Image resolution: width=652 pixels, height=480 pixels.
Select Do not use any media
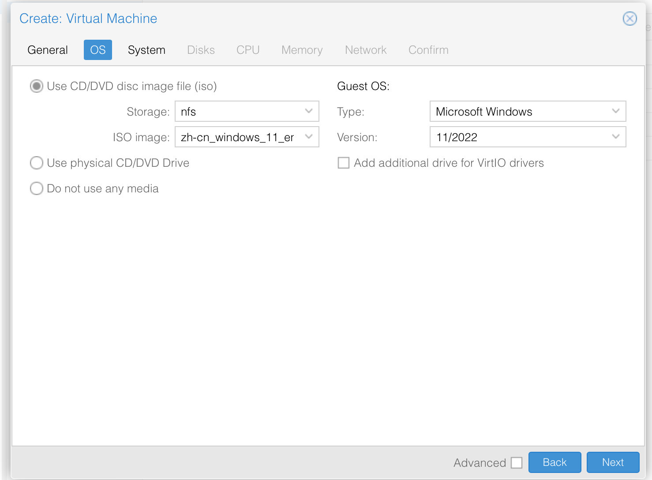[36, 188]
